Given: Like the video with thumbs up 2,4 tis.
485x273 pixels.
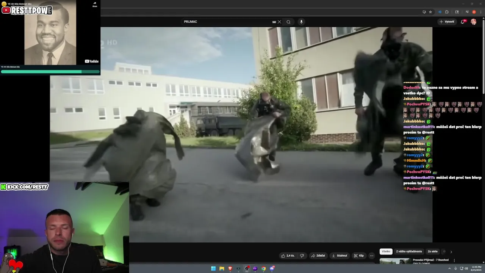Looking at the screenshot, I should 288,256.
